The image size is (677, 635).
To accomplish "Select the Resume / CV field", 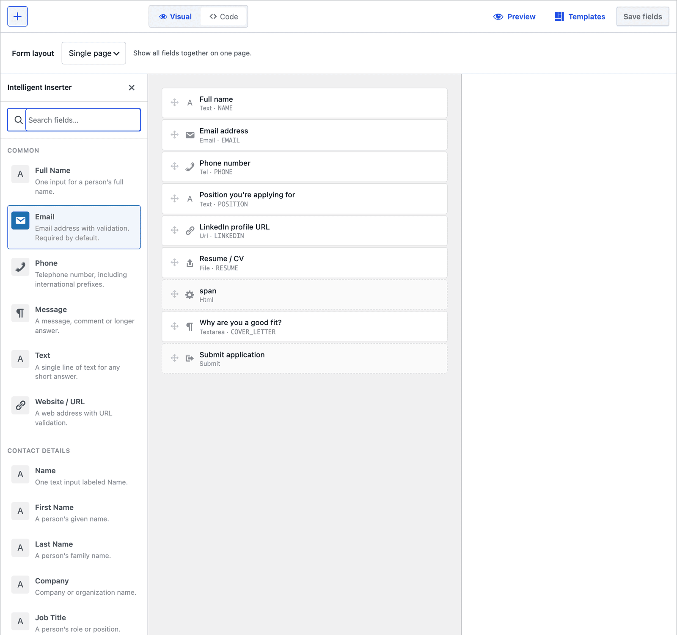I will click(305, 263).
